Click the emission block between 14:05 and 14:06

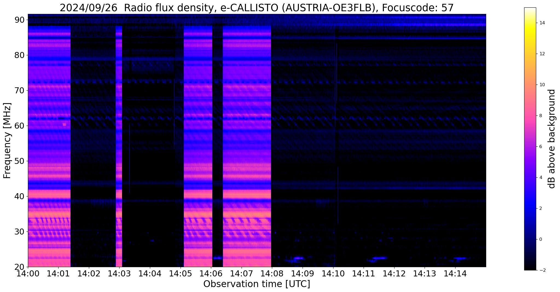[x=198, y=146]
